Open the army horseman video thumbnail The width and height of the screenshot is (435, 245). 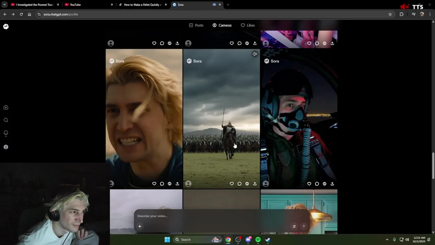pyautogui.click(x=222, y=119)
